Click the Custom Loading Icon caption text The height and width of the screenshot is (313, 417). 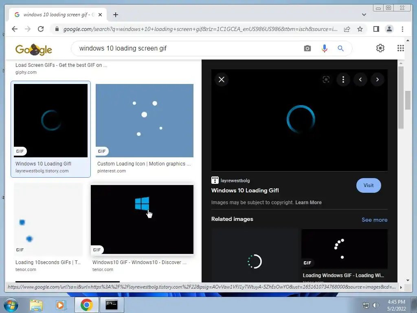tap(144, 164)
